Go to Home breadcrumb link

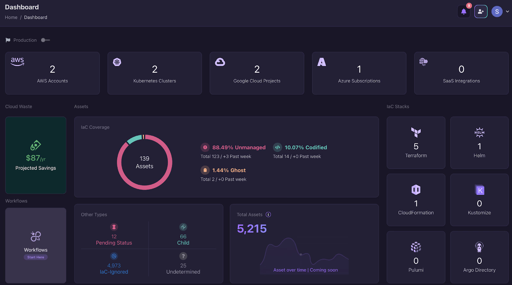(x=11, y=17)
